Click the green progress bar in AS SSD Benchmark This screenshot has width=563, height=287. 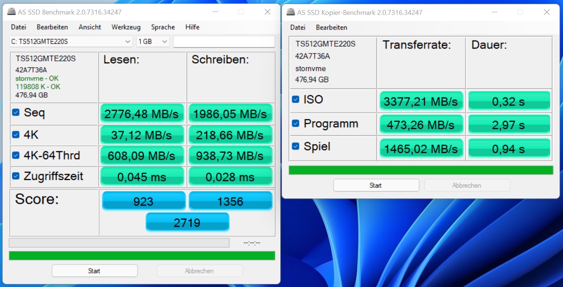[142, 256]
